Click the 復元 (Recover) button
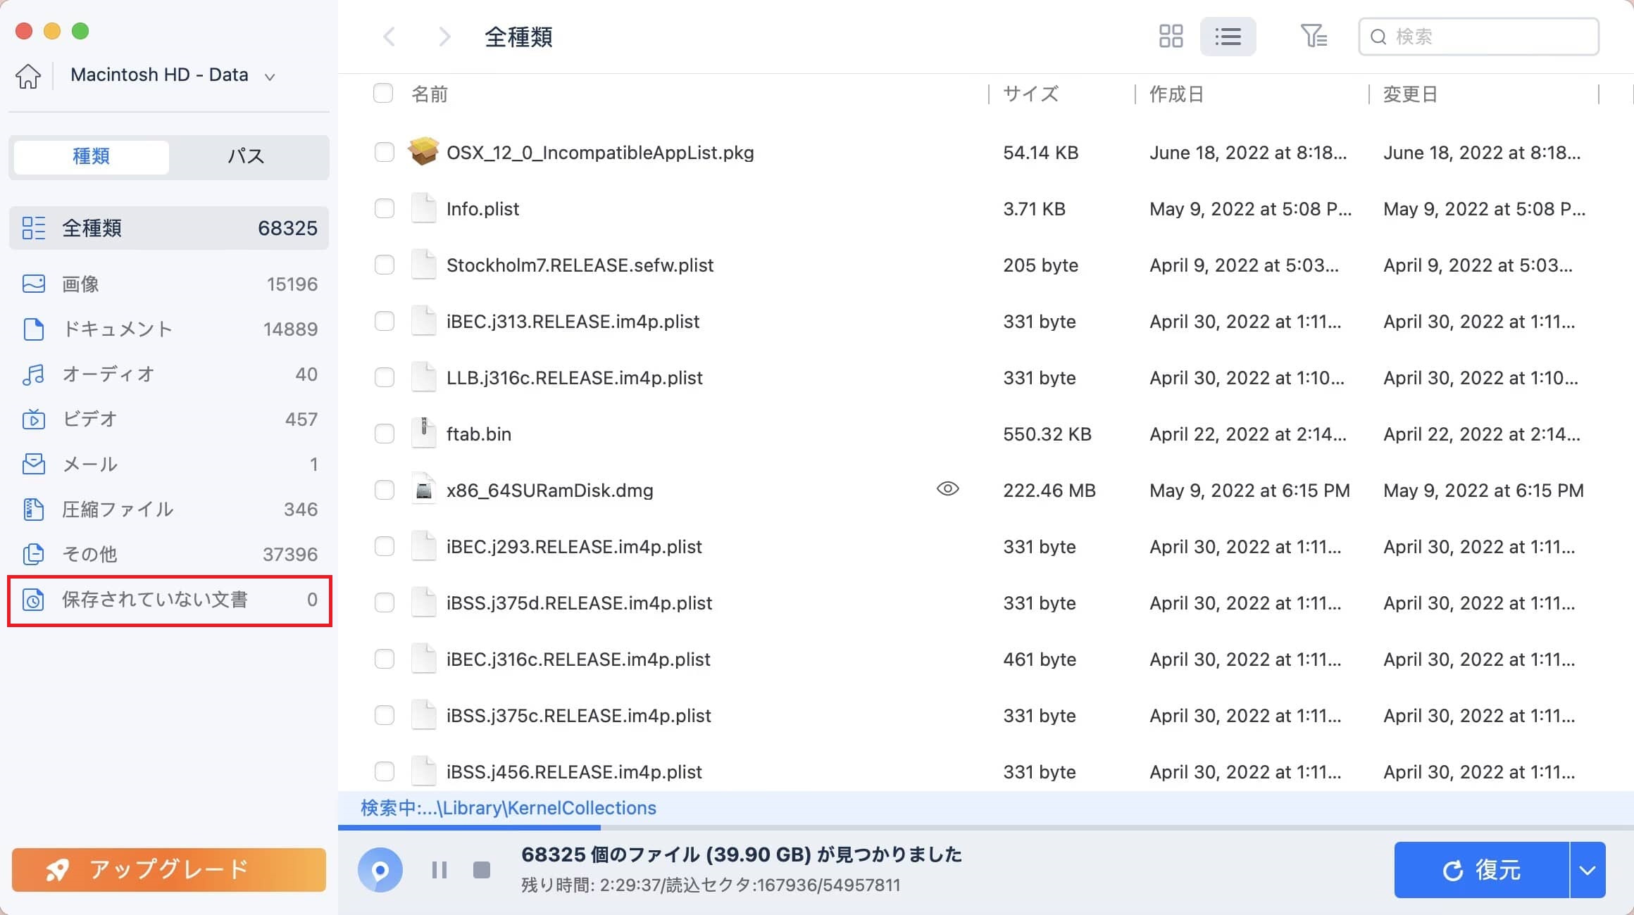The height and width of the screenshot is (915, 1634). tap(1481, 870)
